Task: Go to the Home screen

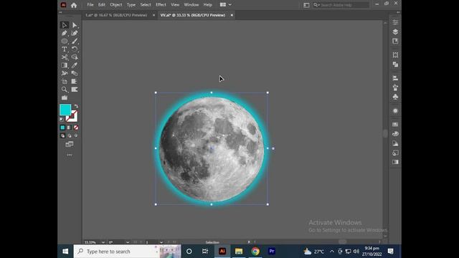Action: (x=74, y=5)
